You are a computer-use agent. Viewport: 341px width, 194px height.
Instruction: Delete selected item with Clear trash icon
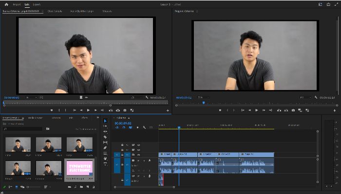[94, 187]
